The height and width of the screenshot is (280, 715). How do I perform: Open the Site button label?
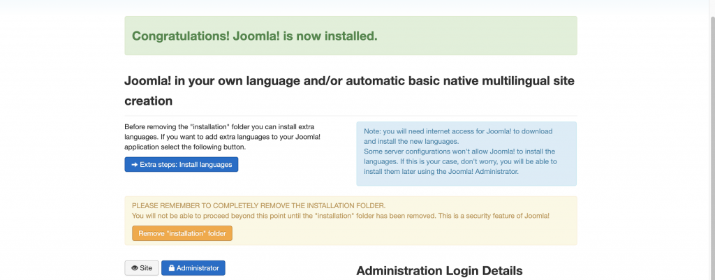(x=145, y=268)
